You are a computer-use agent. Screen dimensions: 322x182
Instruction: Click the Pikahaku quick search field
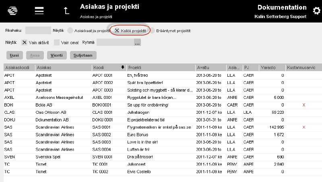[38, 31]
